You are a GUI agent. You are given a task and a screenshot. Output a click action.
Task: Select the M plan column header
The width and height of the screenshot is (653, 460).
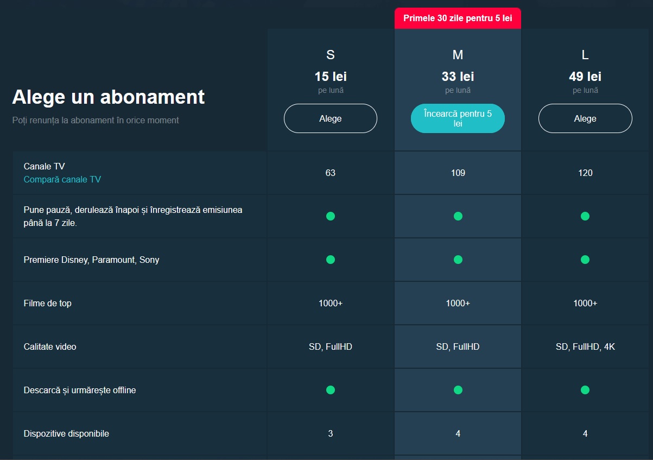(458, 54)
